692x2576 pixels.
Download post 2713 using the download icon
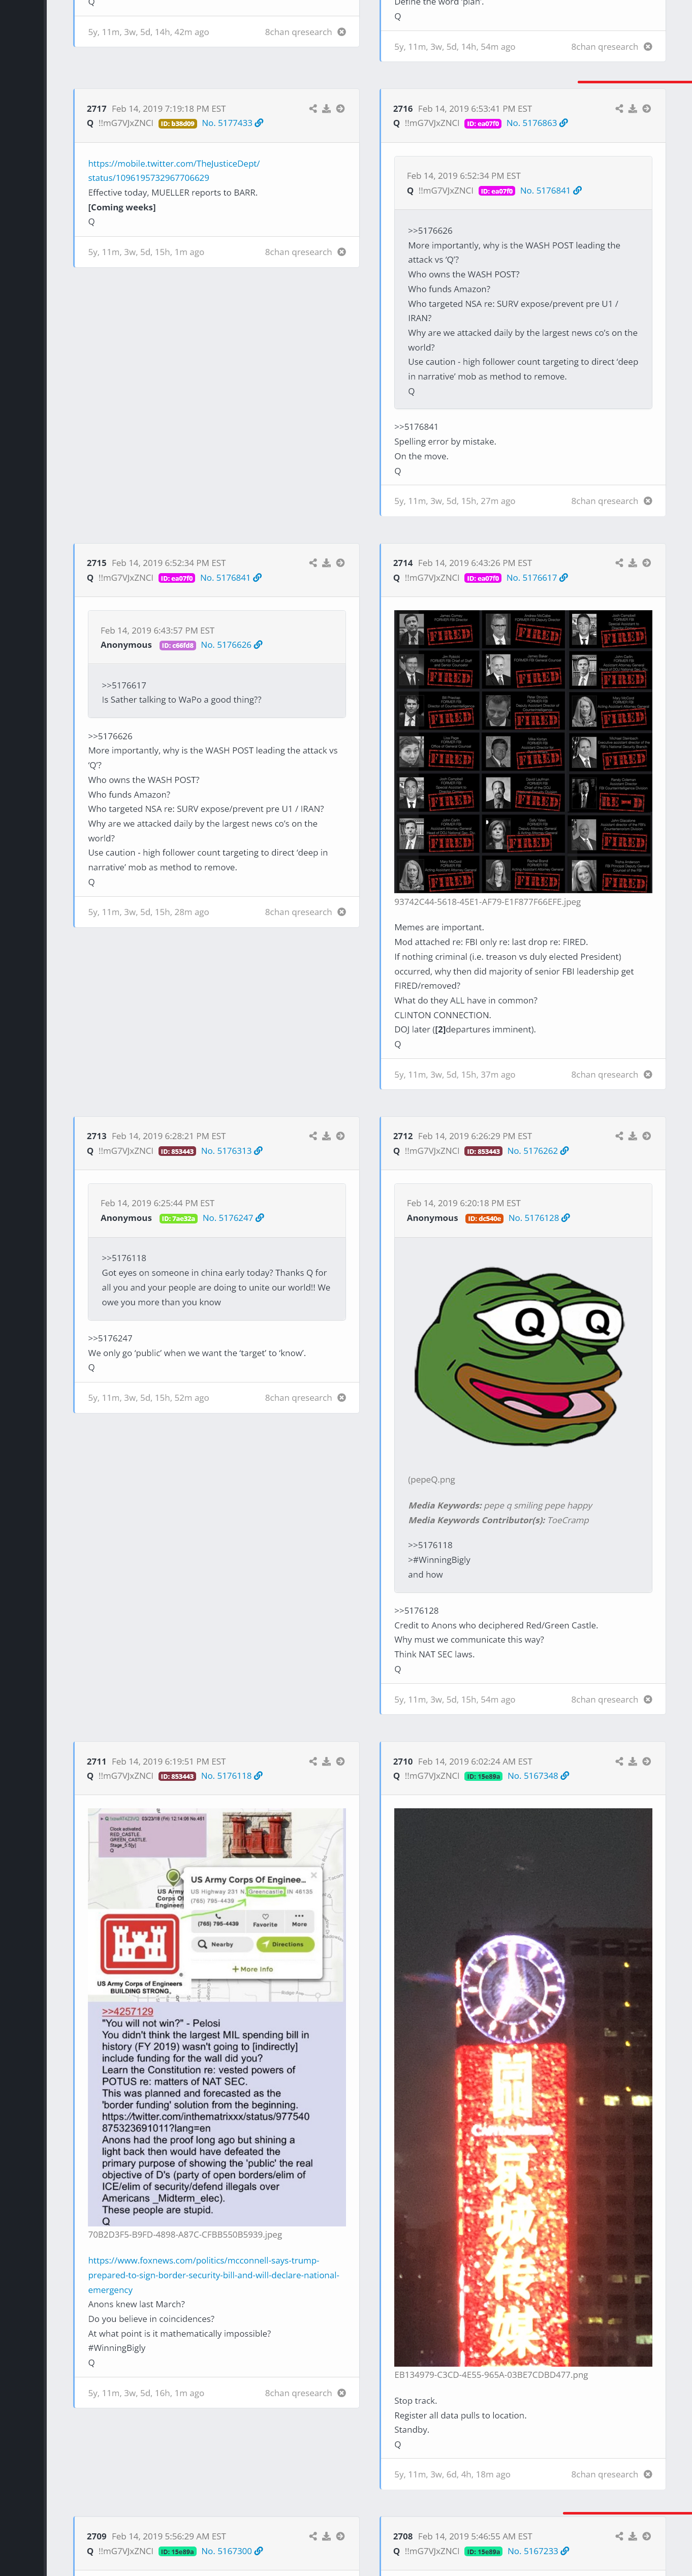click(x=326, y=1136)
